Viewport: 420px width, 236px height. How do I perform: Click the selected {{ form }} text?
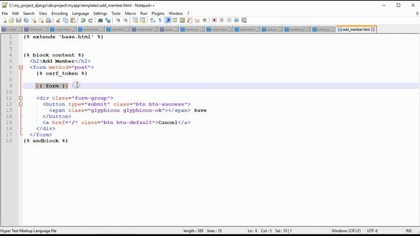pyautogui.click(x=52, y=86)
